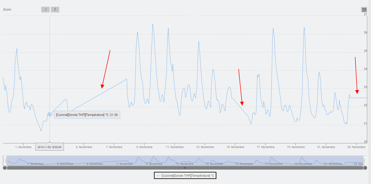Viewport: 371px width, 184px height.
Task: Click the crosshair date label 2019-11-02 18:00:00
Action: pyautogui.click(x=50, y=147)
